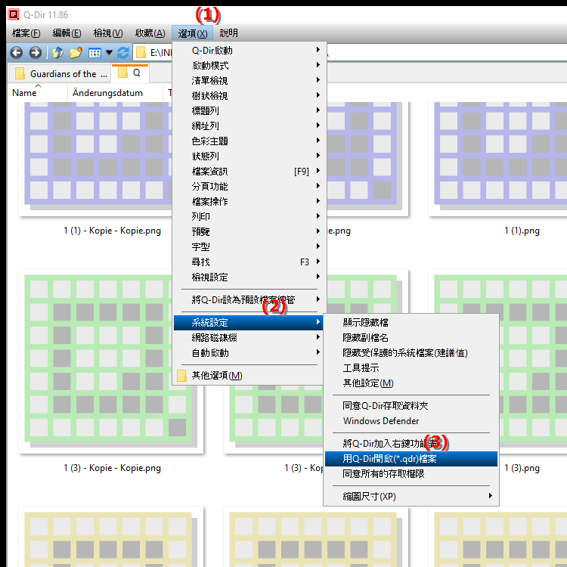The image size is (567, 567).
Task: Expand the 字型 submenu
Action: (249, 247)
